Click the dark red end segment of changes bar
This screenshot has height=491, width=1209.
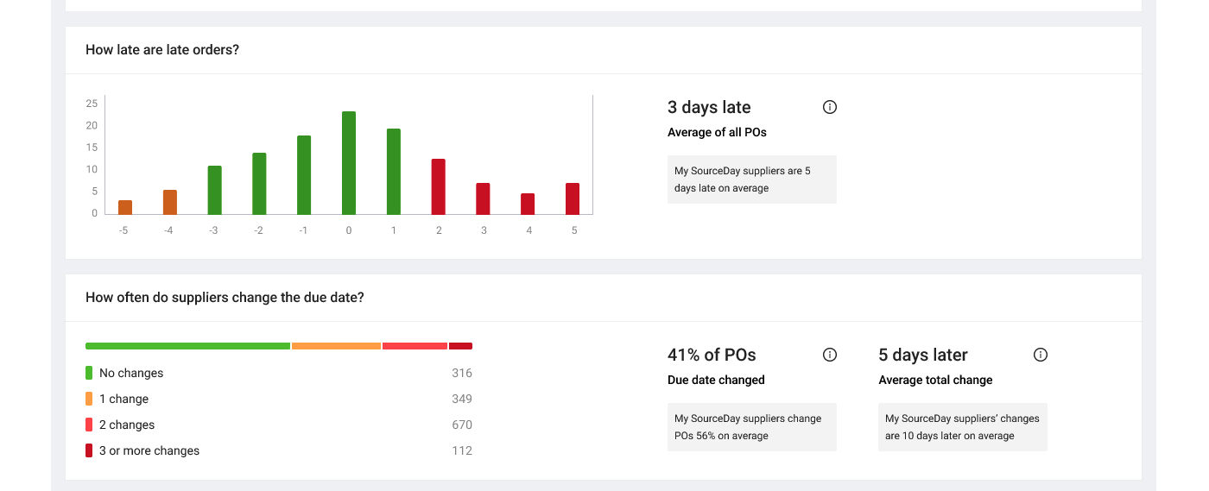[x=460, y=346]
